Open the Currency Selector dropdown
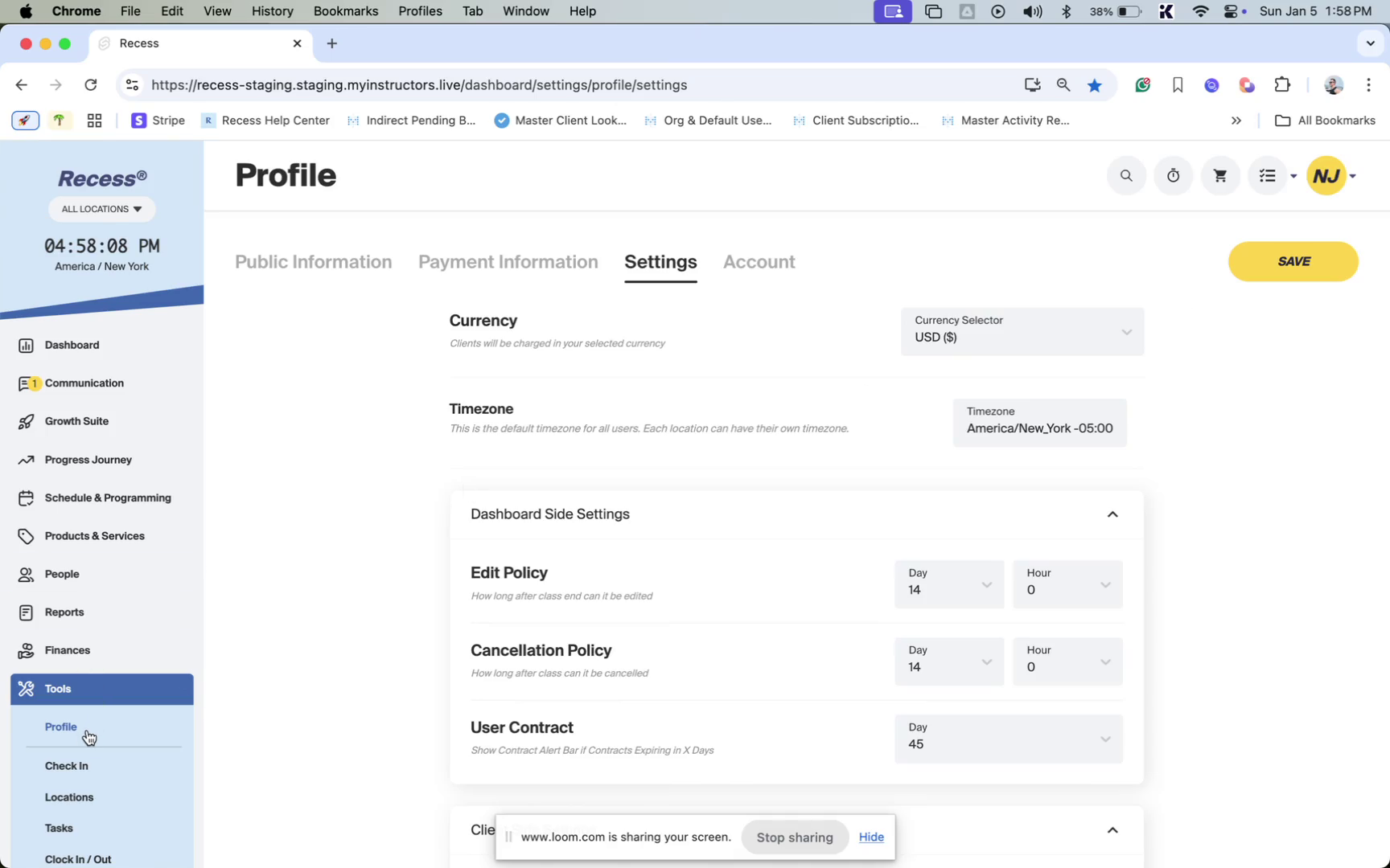Image resolution: width=1390 pixels, height=868 pixels. 1022,331
